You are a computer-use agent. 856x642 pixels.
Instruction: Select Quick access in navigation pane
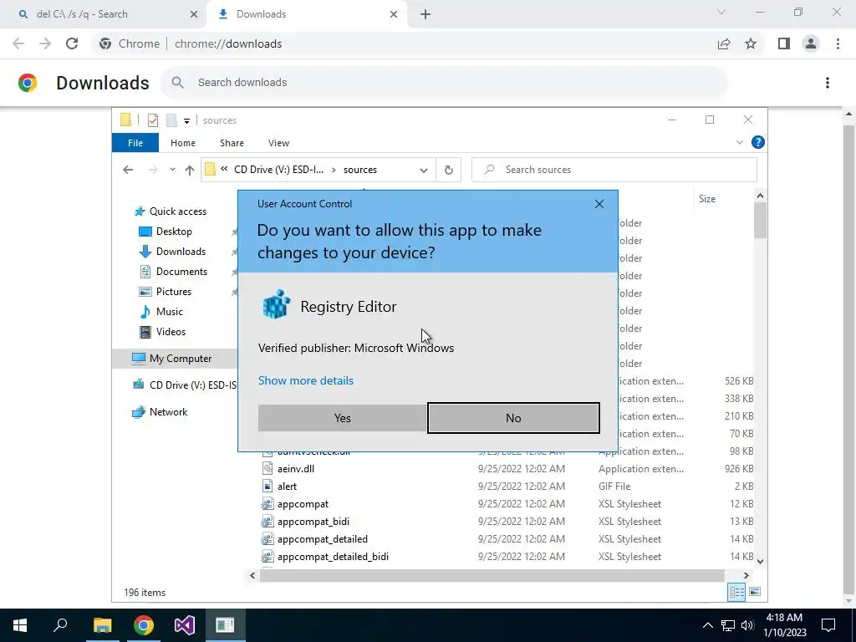pyautogui.click(x=178, y=211)
